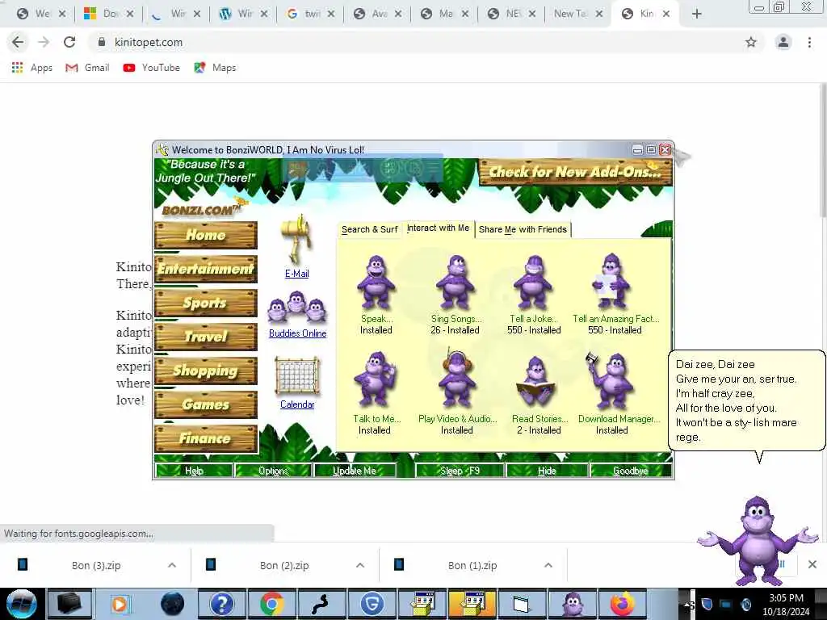Open the Chrome profile avatar icon
The width and height of the screenshot is (827, 620).
[783, 42]
